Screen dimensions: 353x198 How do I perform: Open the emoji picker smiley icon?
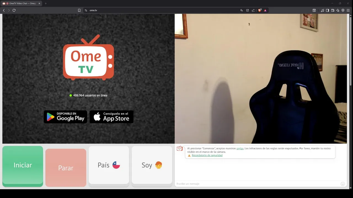(343, 184)
